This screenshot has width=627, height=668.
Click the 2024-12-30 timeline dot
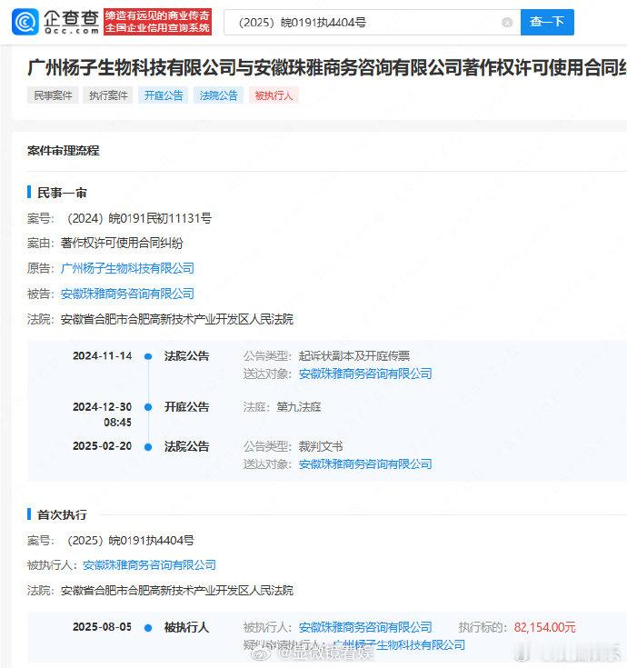(x=148, y=407)
